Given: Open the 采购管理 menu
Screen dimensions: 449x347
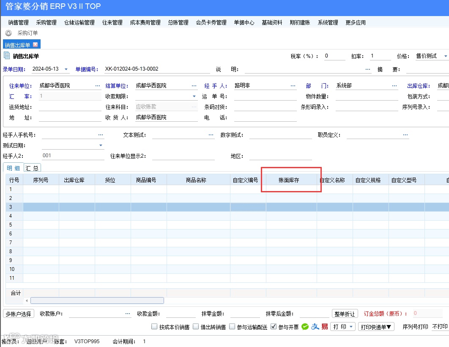Looking at the screenshot, I should (46, 23).
